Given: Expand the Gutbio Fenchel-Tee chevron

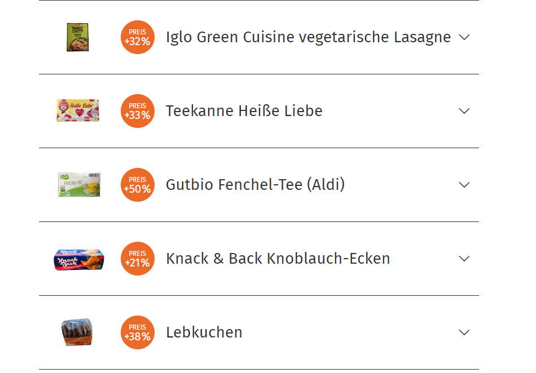Looking at the screenshot, I should point(464,185).
